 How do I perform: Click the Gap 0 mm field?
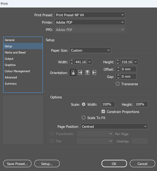pyautogui.click(x=128, y=77)
